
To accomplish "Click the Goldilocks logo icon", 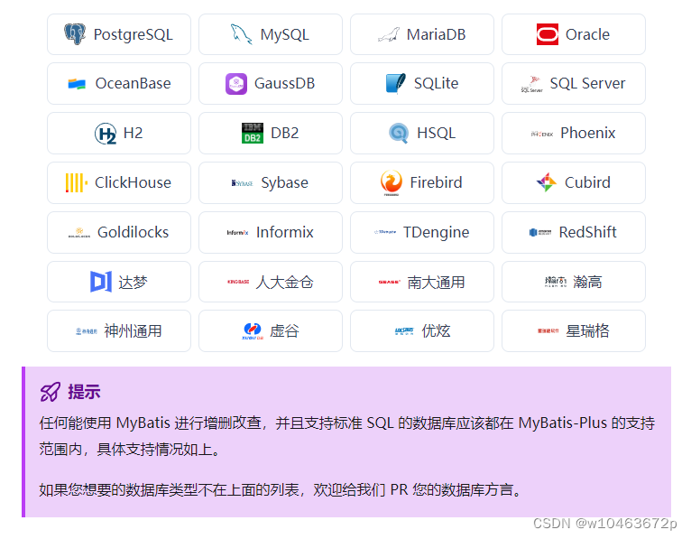I will point(79,233).
